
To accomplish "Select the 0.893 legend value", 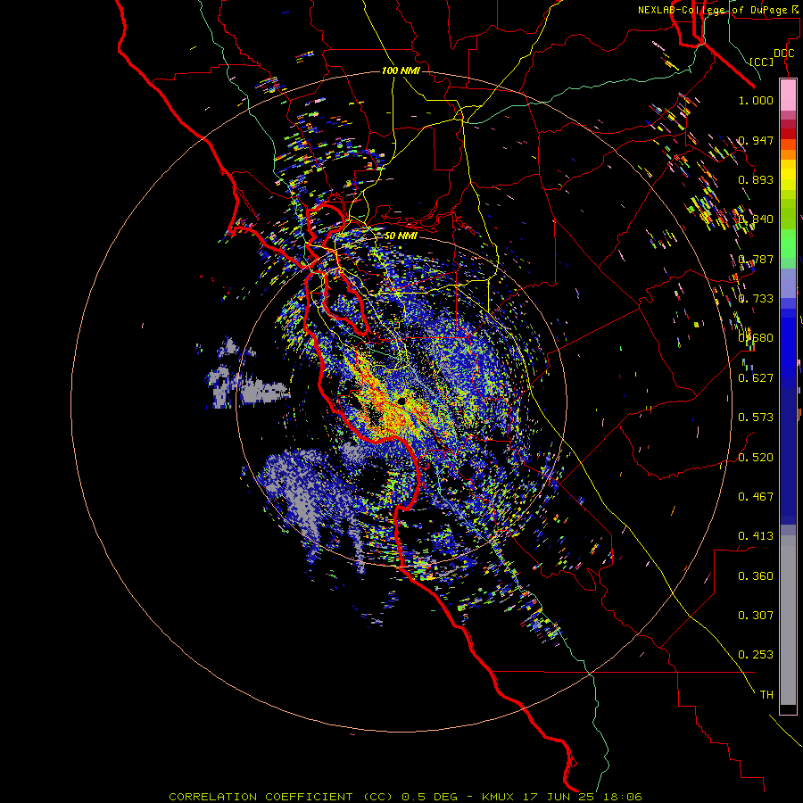I will (756, 179).
